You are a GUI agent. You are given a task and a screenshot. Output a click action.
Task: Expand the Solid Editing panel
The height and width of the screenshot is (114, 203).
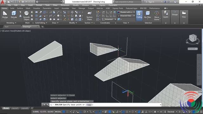tap(41, 23)
